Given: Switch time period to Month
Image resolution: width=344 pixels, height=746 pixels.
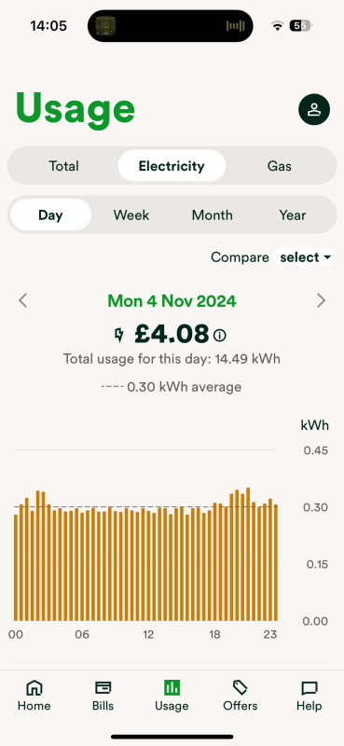Looking at the screenshot, I should point(213,215).
